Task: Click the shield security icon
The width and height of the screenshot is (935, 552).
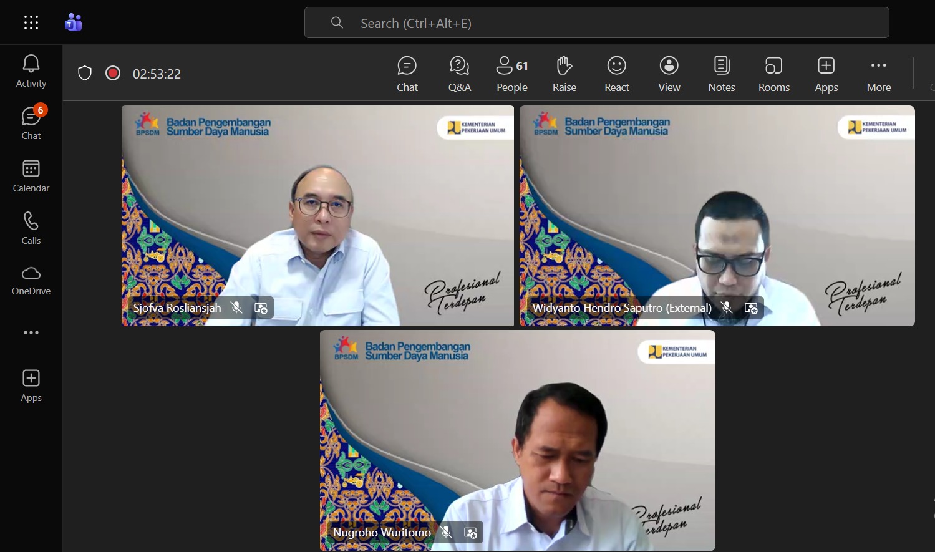Action: (x=85, y=74)
